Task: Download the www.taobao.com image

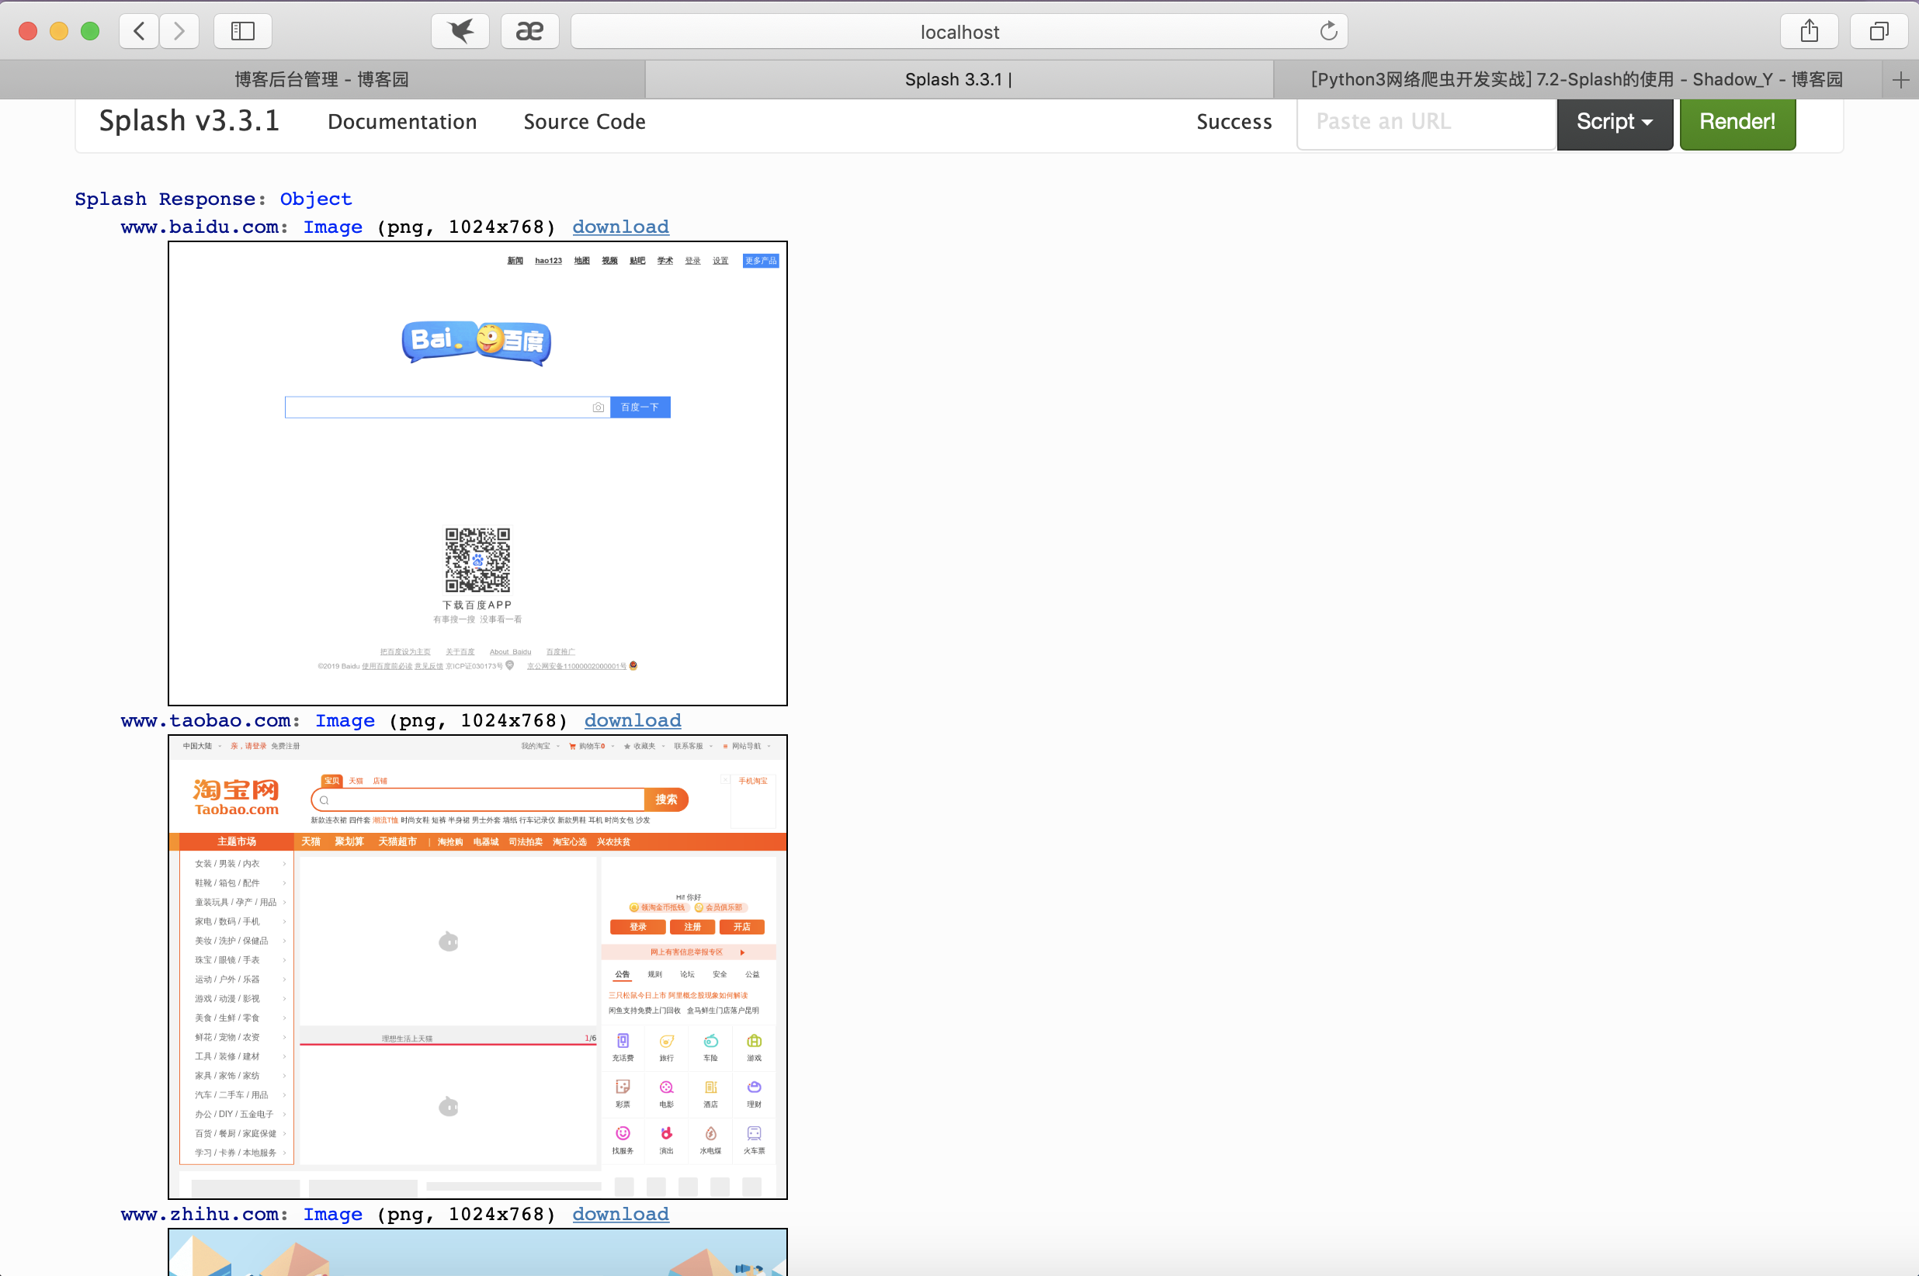Action: coord(633,721)
